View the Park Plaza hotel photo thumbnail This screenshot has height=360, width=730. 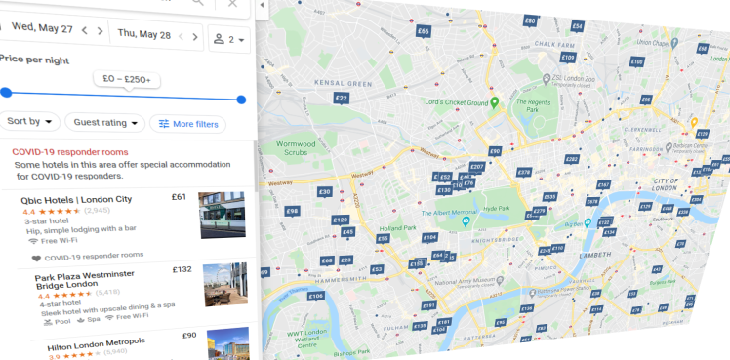click(225, 285)
